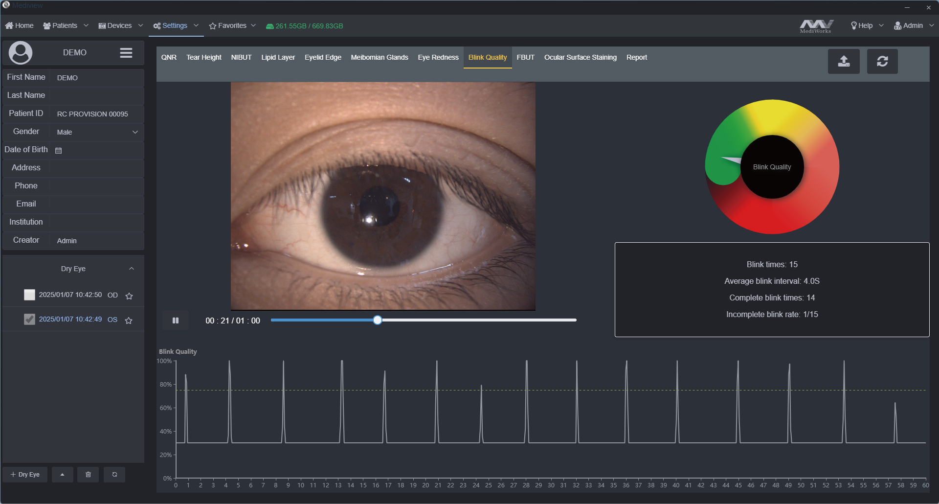Switch to the Meibomian Glands tab
Viewport: 939px width, 504px height.
380,57
